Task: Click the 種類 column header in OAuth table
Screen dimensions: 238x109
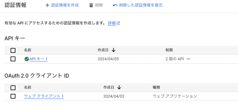Action: (156, 87)
